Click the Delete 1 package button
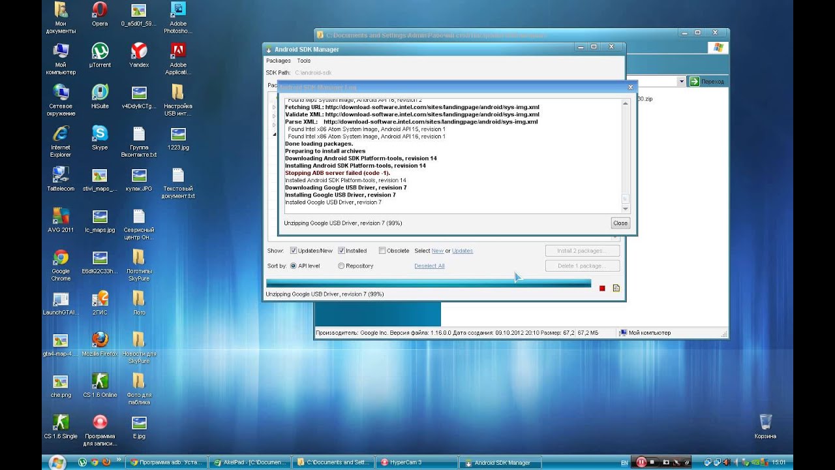The image size is (835, 470). 583,266
